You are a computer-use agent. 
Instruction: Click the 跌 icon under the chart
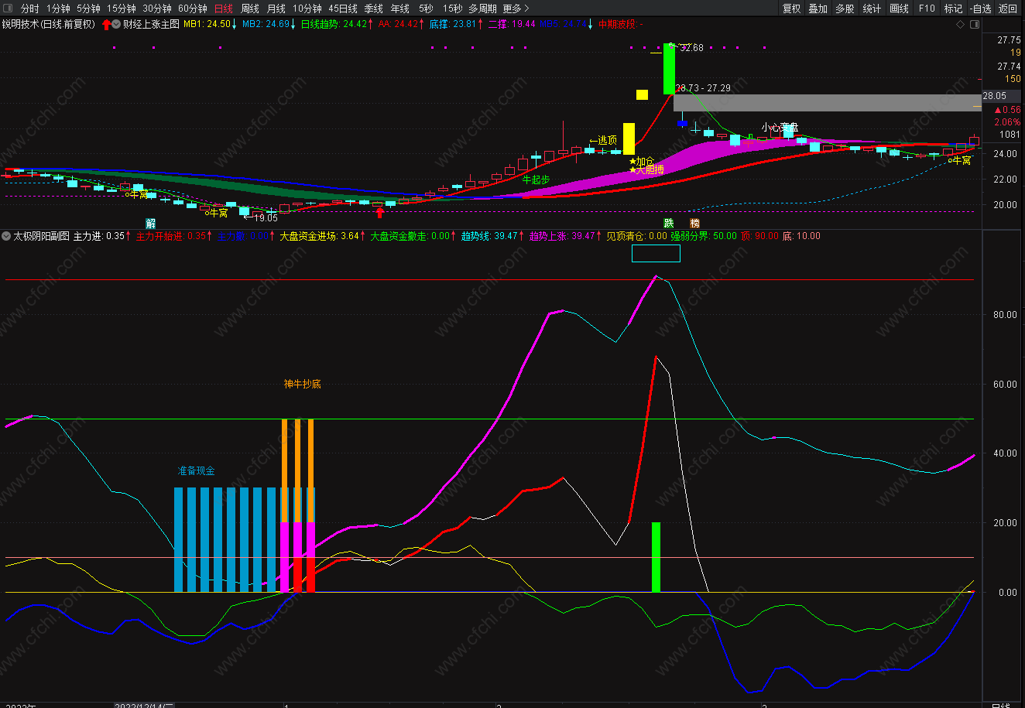669,222
